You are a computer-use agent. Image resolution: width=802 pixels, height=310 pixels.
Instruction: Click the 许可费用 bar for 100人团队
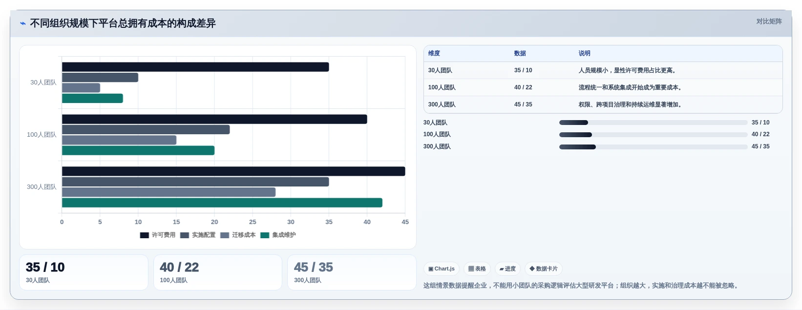214,119
